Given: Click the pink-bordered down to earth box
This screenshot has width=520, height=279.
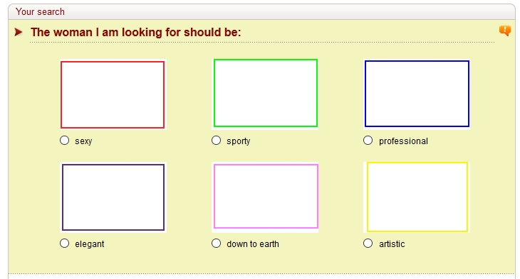Looking at the screenshot, I should click(266, 197).
